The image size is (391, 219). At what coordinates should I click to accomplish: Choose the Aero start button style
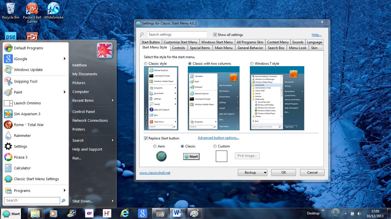(x=155, y=146)
